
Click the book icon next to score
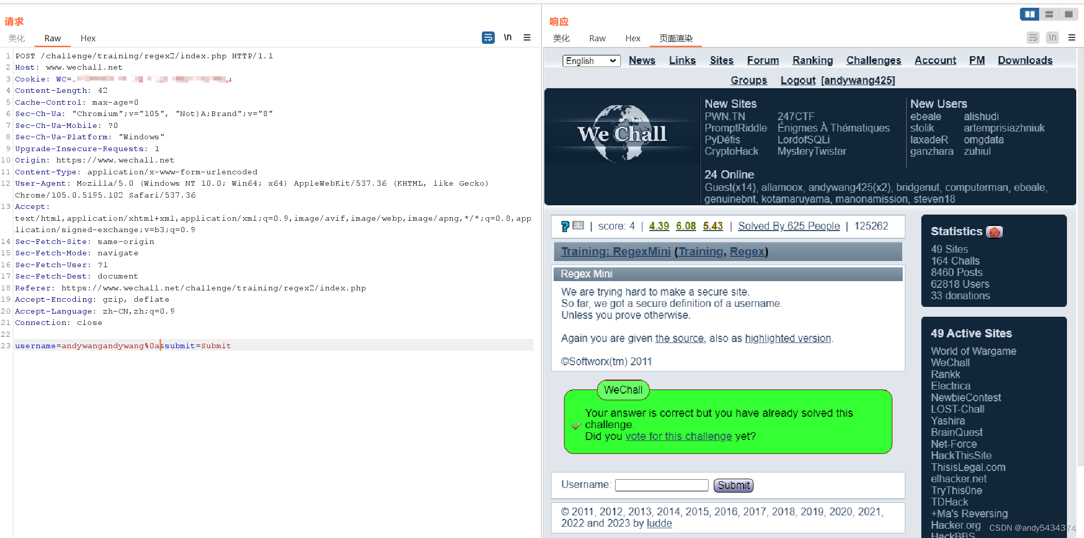pyautogui.click(x=578, y=225)
